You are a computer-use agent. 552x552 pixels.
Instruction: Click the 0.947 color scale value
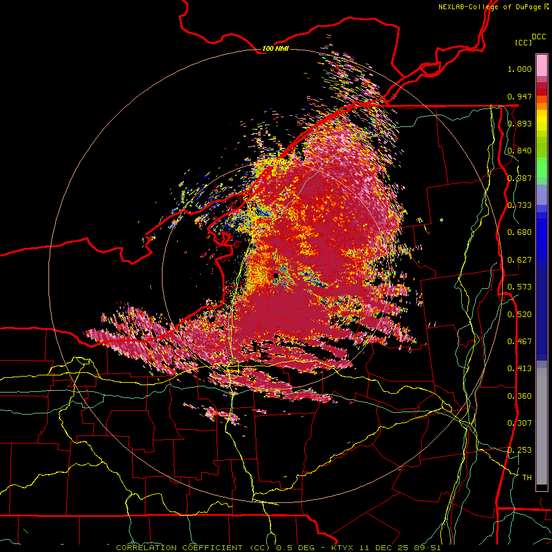(x=519, y=96)
